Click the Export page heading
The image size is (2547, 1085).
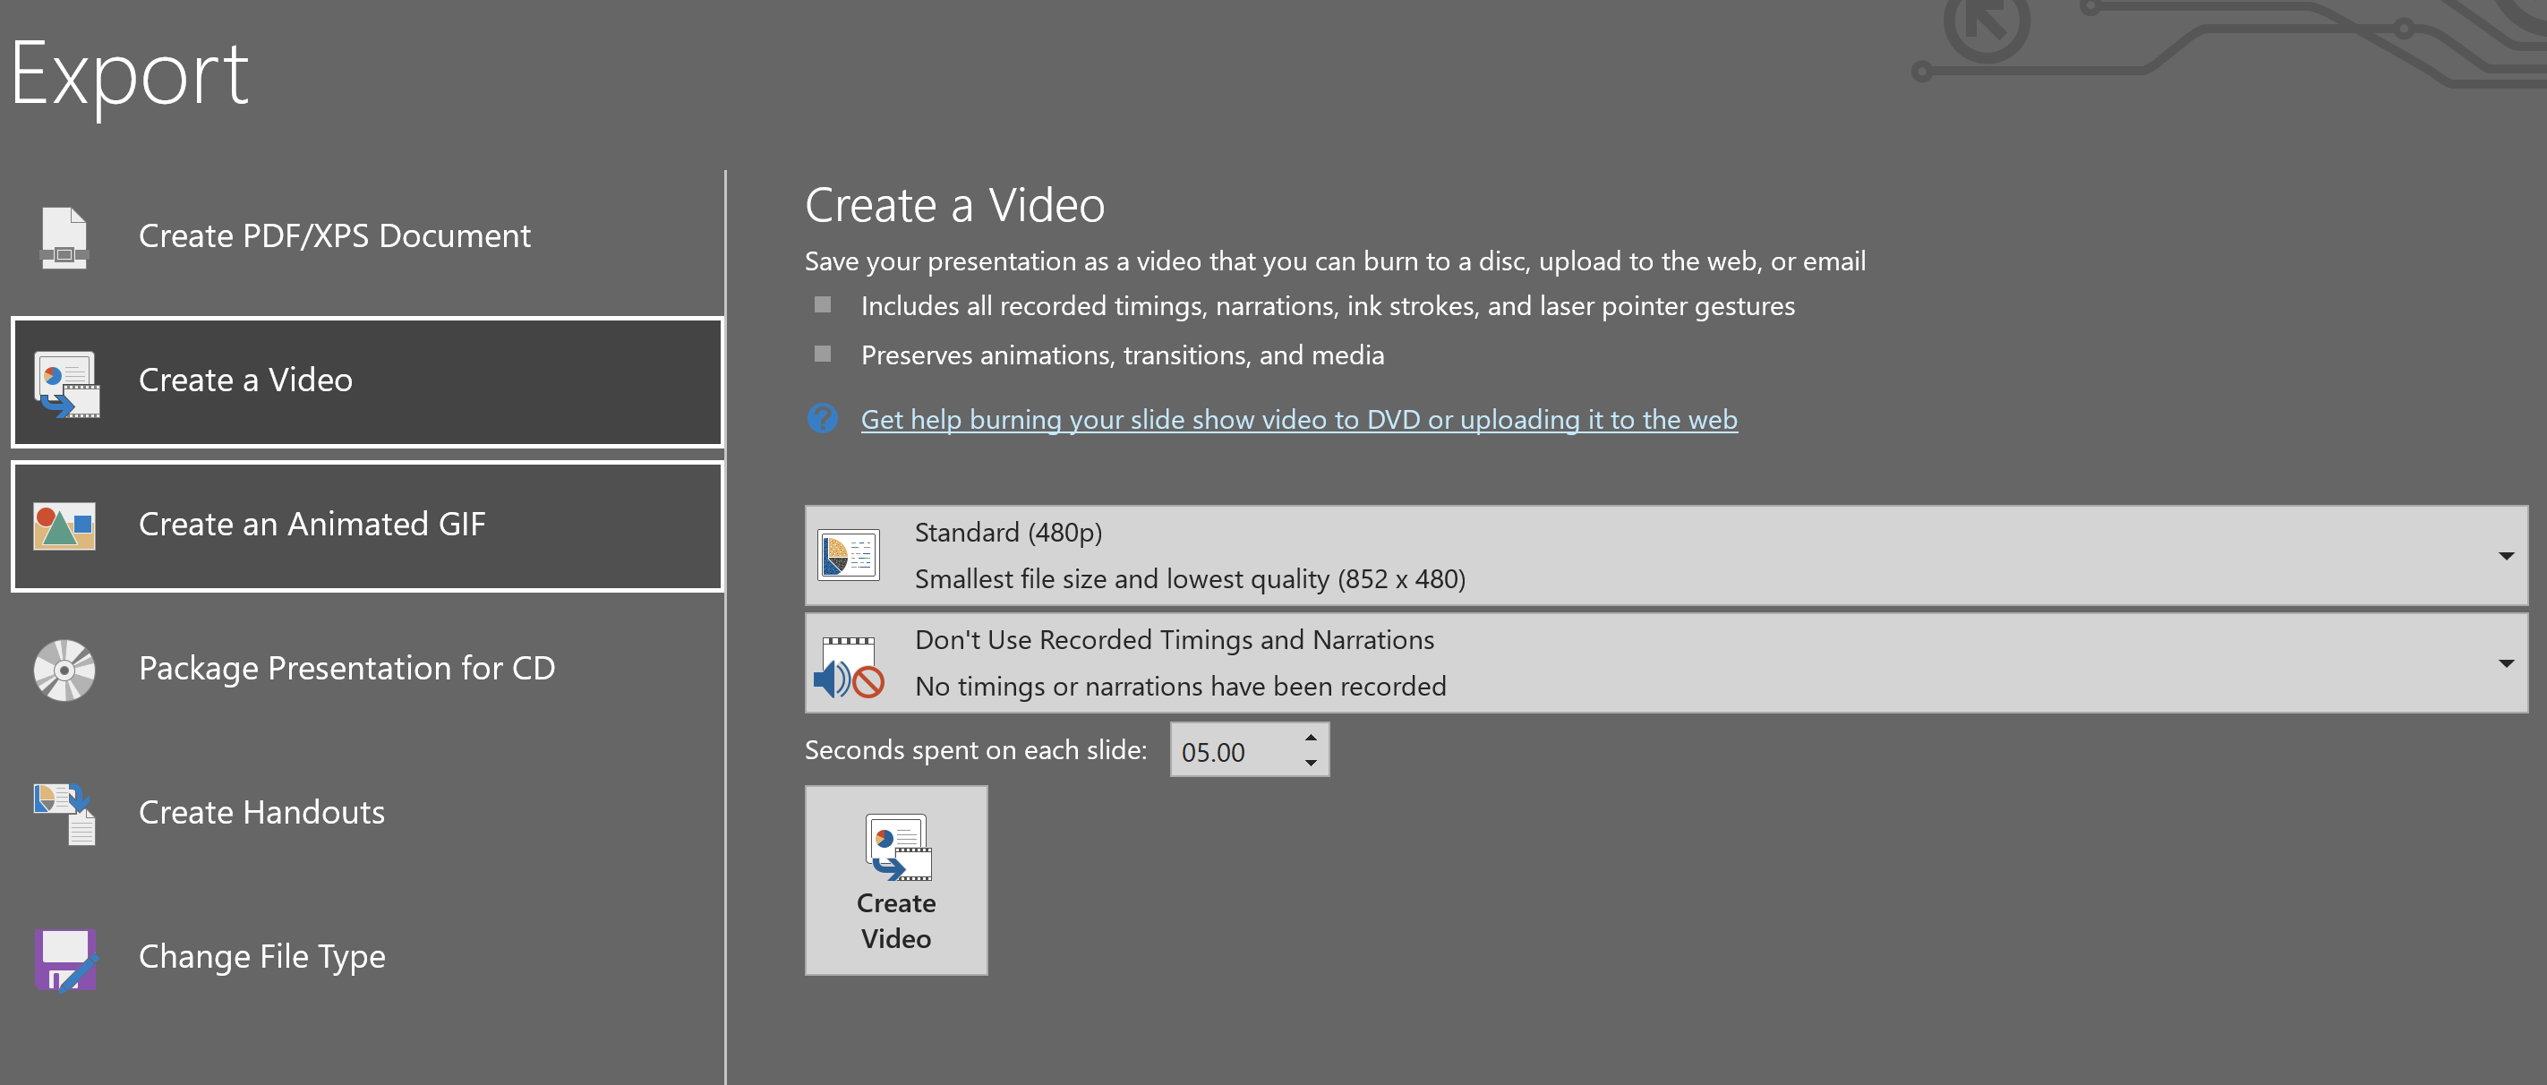[130, 75]
